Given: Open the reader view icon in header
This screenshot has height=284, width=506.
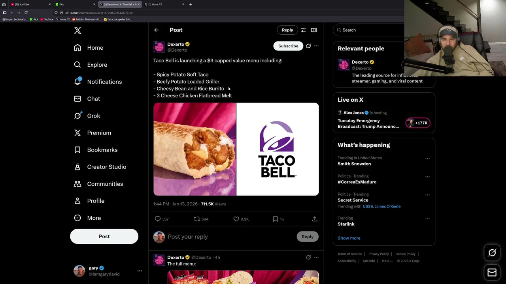Looking at the screenshot, I should click(314, 30).
